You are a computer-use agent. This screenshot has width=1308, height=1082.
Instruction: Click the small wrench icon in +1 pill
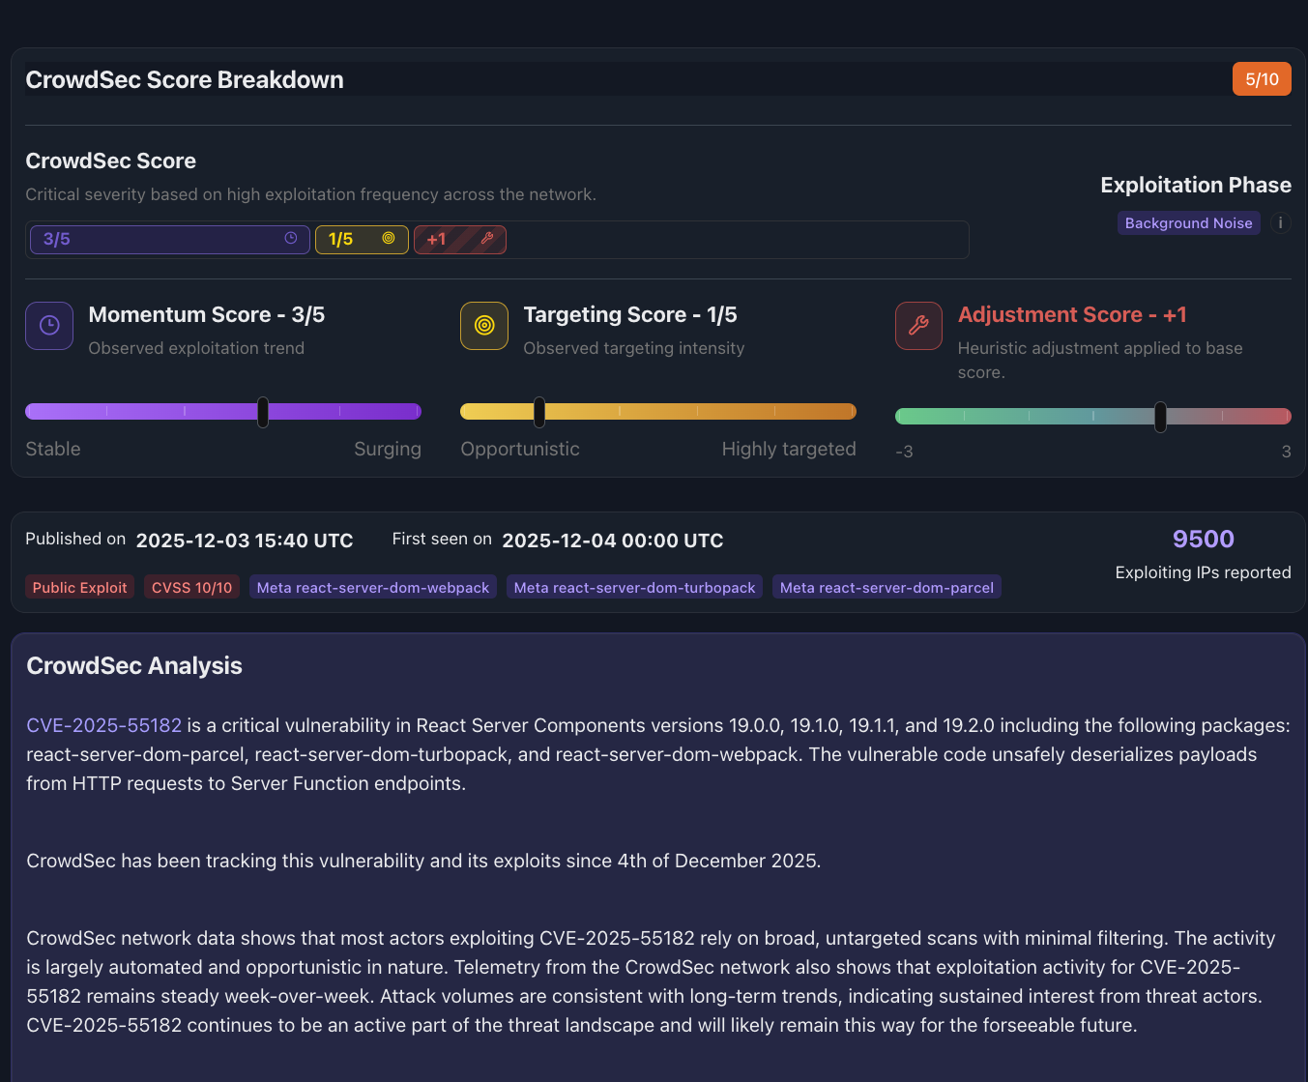click(487, 239)
